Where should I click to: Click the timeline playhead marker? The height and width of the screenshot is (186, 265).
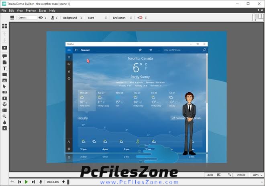tap(68, 182)
